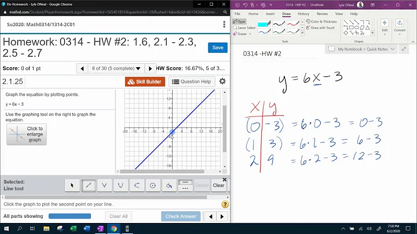Switch to the History ribbon tab
Screen dimensions: 417x234
coord(303,14)
